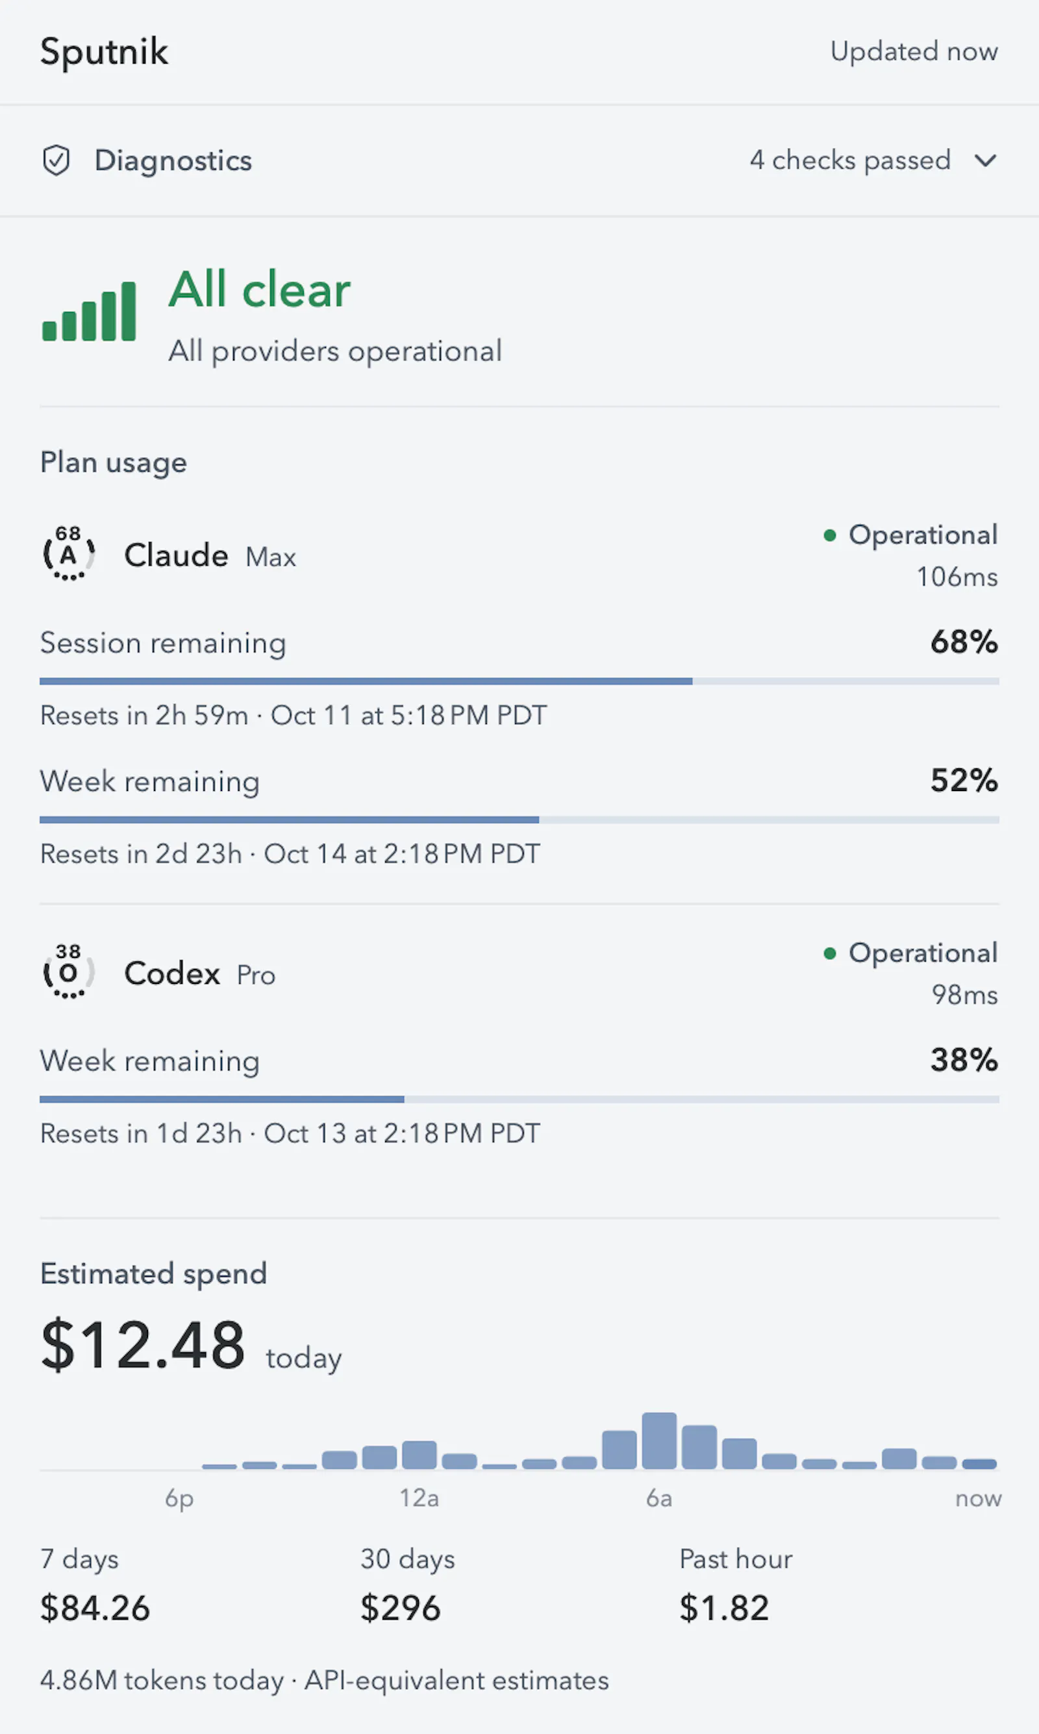The image size is (1039, 1734).
Task: Click the green signal bars status icon
Action: click(89, 312)
